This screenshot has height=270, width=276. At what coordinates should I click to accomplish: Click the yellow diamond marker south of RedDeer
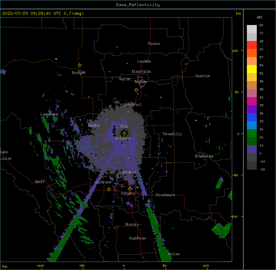(x=136, y=90)
